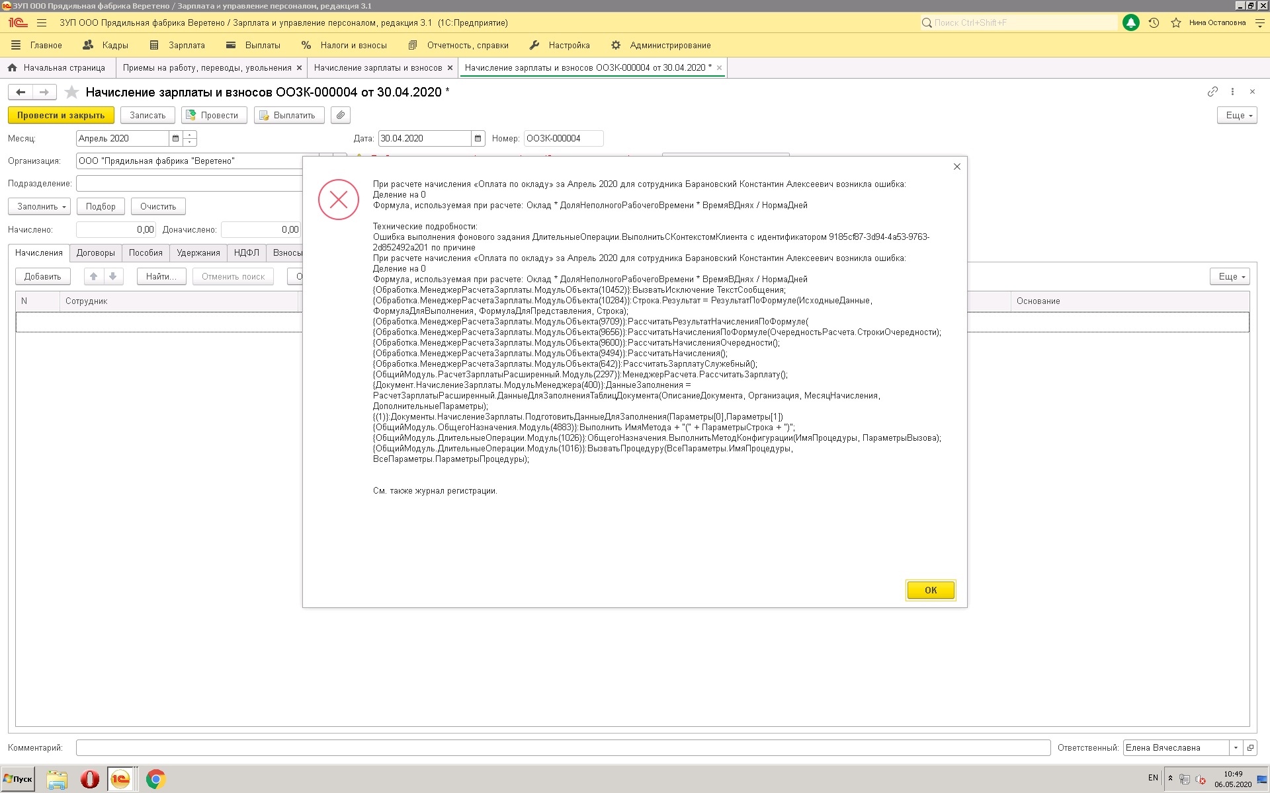Go back with the left arrow
The height and width of the screenshot is (793, 1270).
tap(21, 93)
